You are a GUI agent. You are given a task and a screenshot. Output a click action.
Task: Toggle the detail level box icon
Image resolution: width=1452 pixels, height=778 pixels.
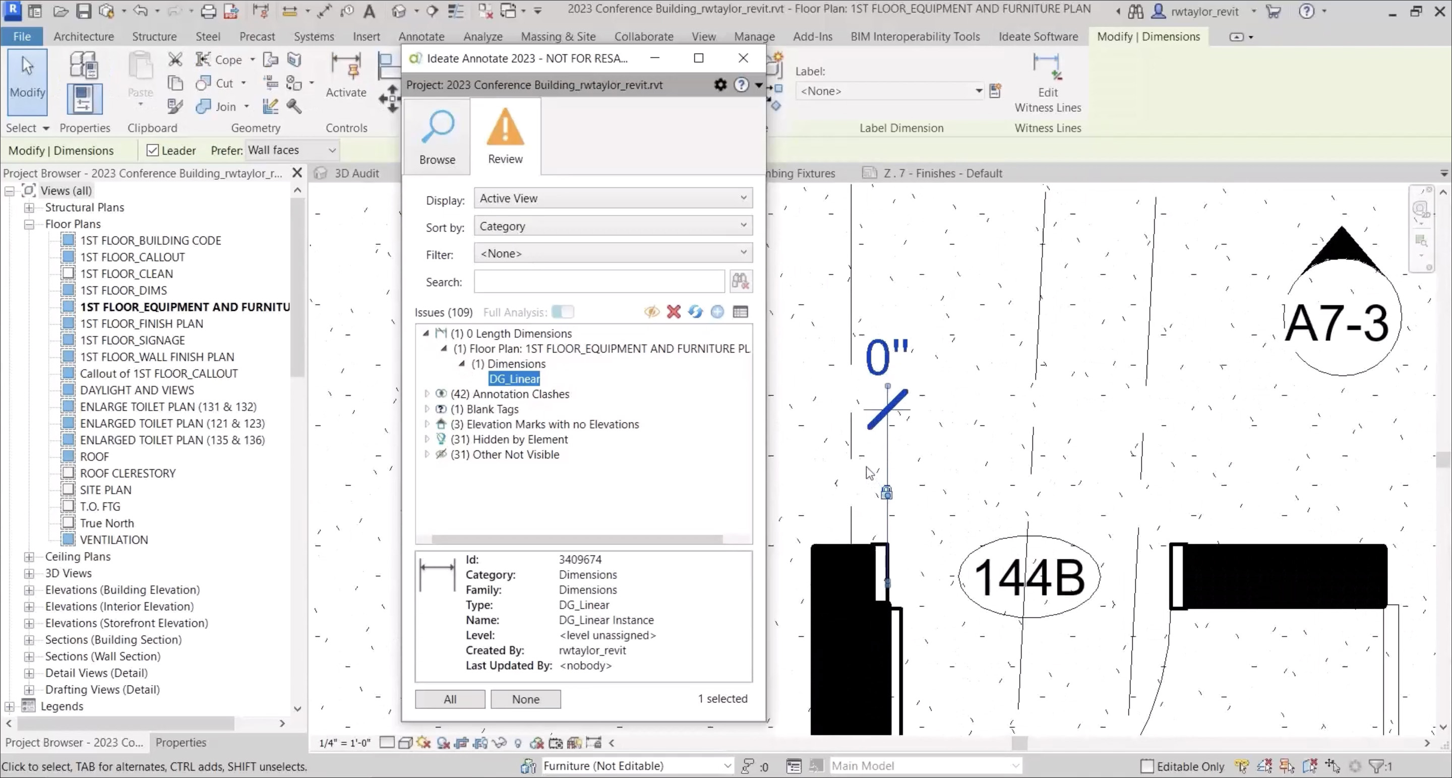click(x=387, y=743)
